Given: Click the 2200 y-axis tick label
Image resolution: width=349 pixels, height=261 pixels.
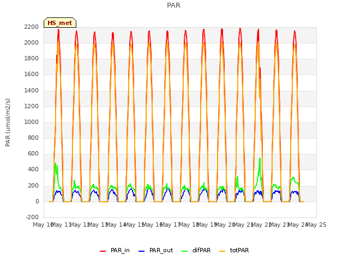Looking at the screenshot, I should tap(32, 27).
